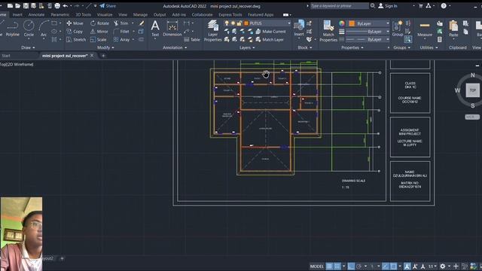Click the Move tool
482x271 pixels.
click(x=75, y=23)
